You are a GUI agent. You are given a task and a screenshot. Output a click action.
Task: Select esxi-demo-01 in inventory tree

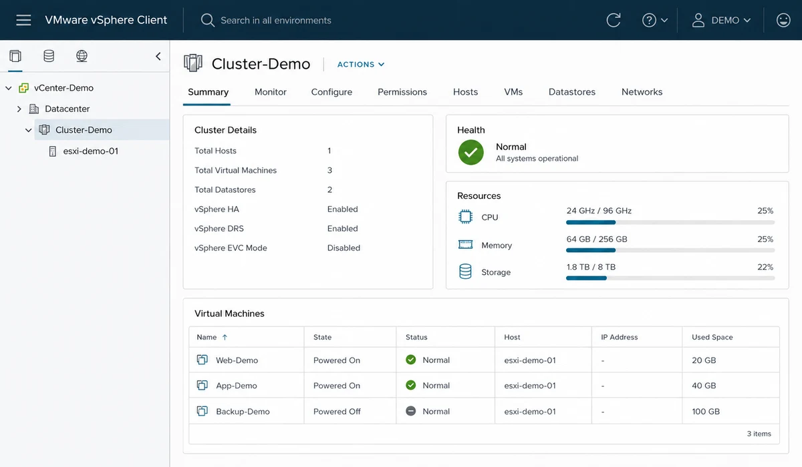(90, 151)
